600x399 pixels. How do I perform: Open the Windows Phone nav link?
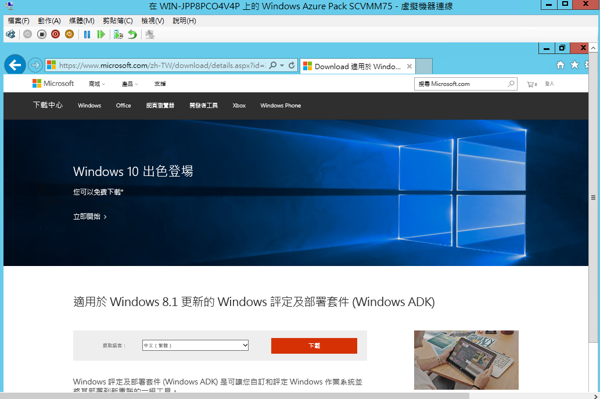pyautogui.click(x=281, y=106)
